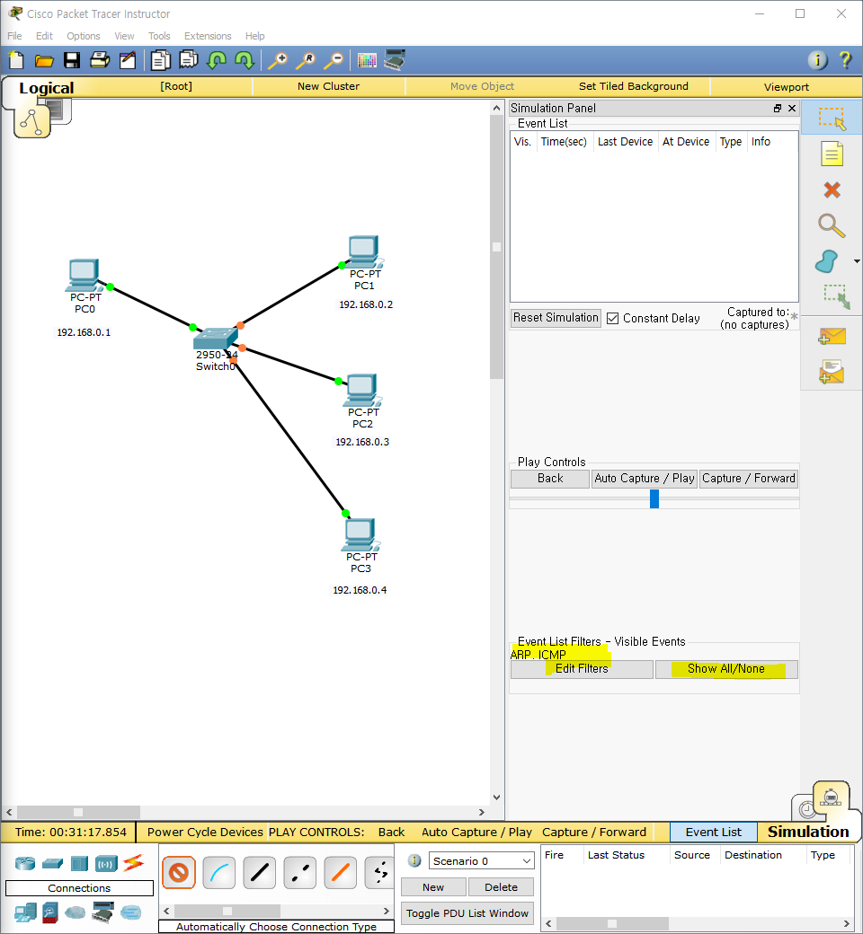Create a new file with New icon
This screenshot has height=934, width=863.
click(16, 60)
